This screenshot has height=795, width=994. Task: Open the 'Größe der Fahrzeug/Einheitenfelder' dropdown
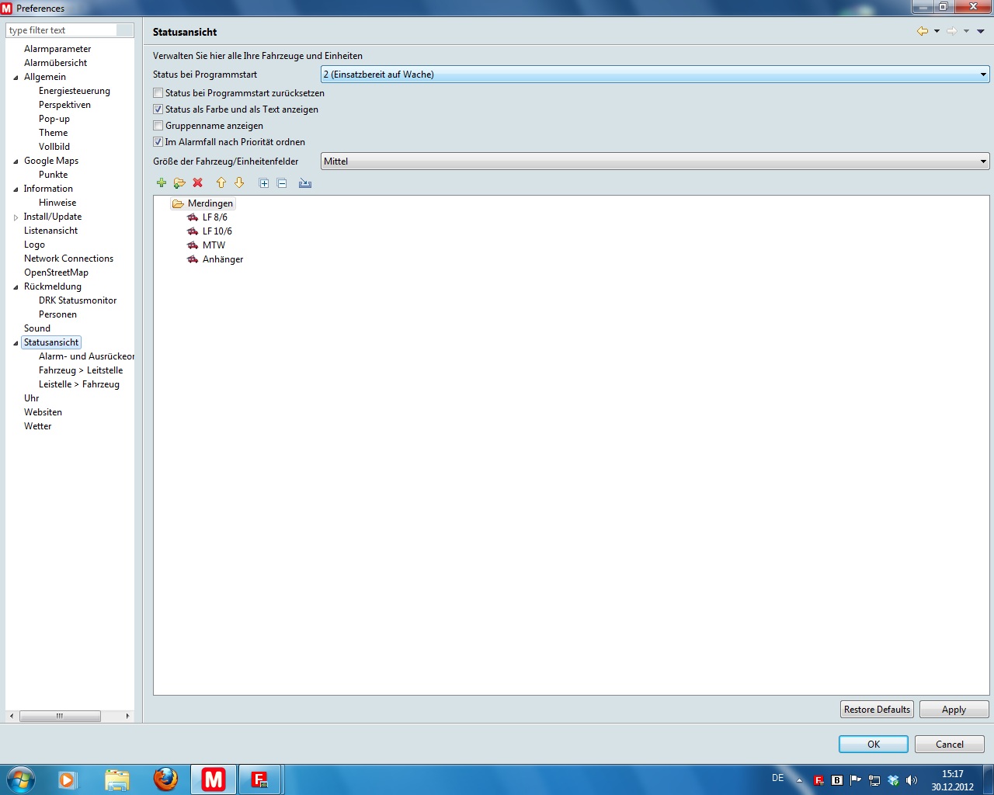(655, 161)
